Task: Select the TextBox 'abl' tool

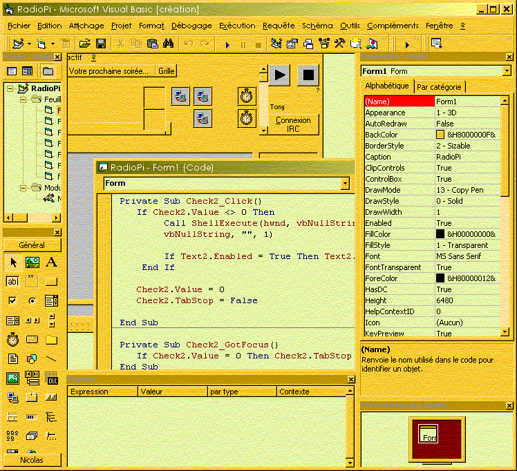Action: (x=12, y=281)
